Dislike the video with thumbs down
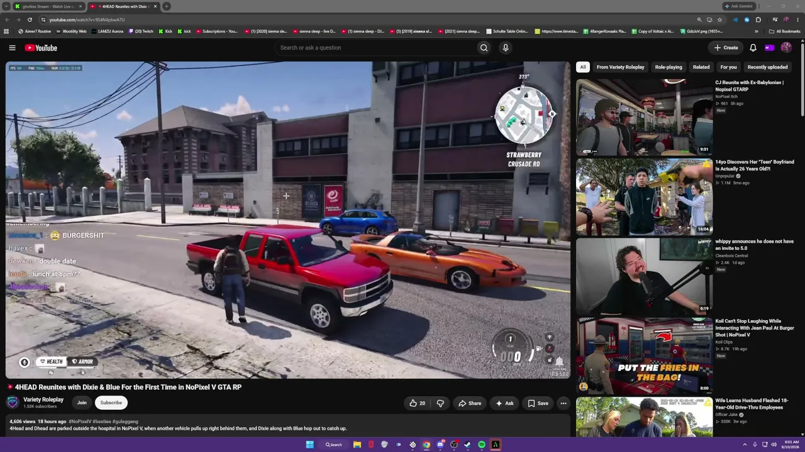The image size is (805, 452). tap(440, 403)
